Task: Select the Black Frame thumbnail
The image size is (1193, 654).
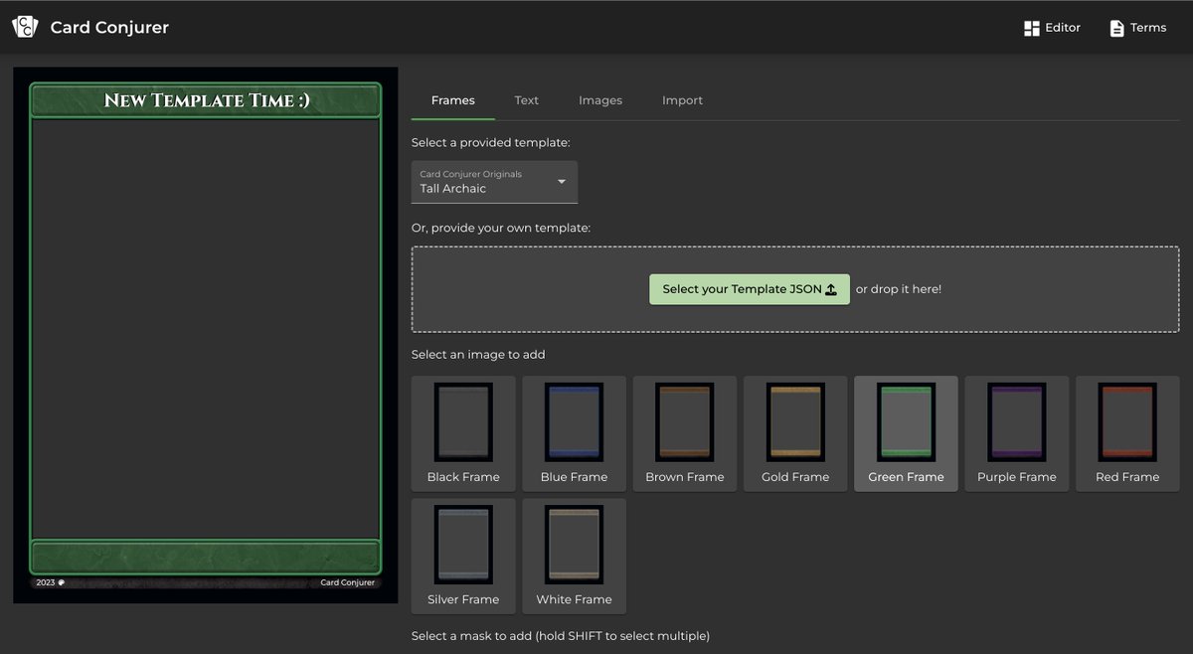Action: 463,433
